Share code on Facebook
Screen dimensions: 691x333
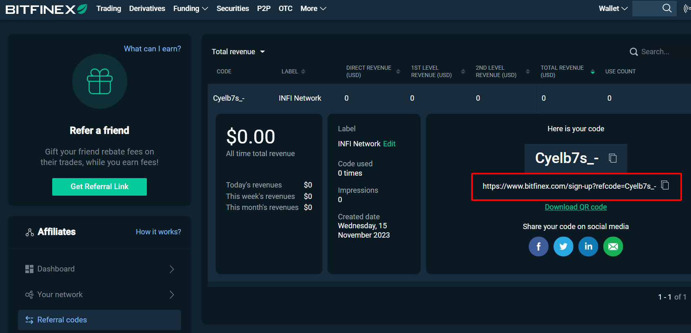pyautogui.click(x=538, y=247)
